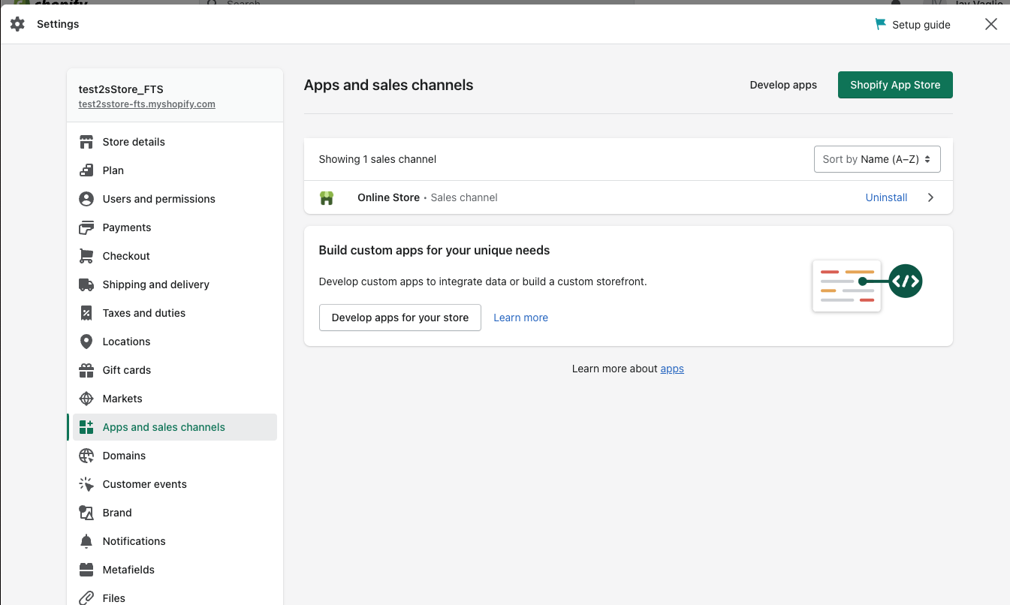1010x605 pixels.
Task: Click Develop apps for your store
Action: pyautogui.click(x=400, y=318)
